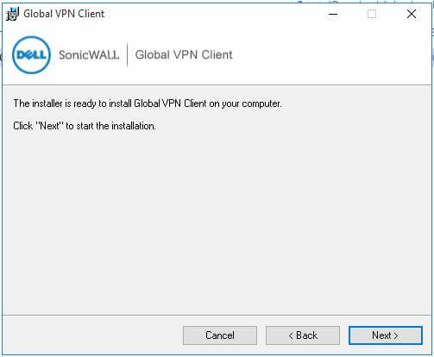Click blank white banner space right of heading
Screen dimensions: 434x357
[x=330, y=54]
